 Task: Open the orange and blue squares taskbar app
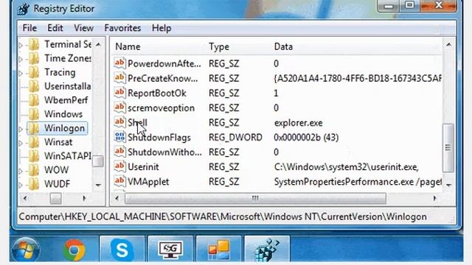(x=218, y=249)
